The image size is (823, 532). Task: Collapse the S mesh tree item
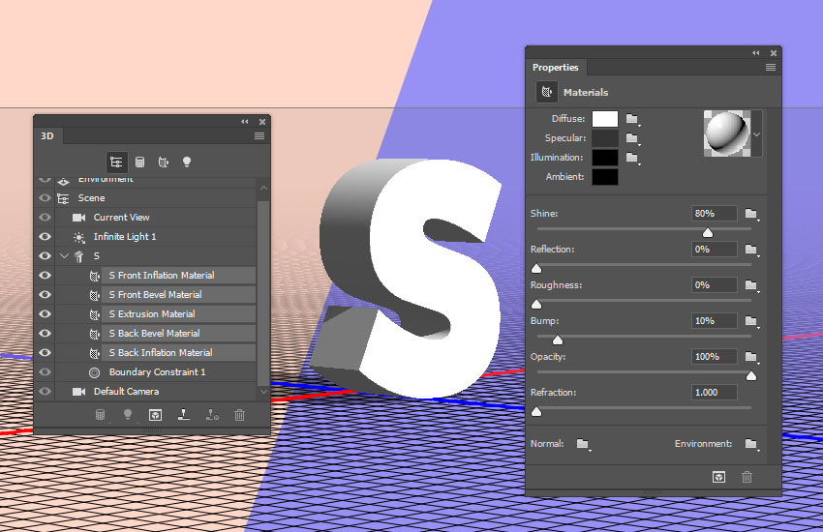(64, 256)
